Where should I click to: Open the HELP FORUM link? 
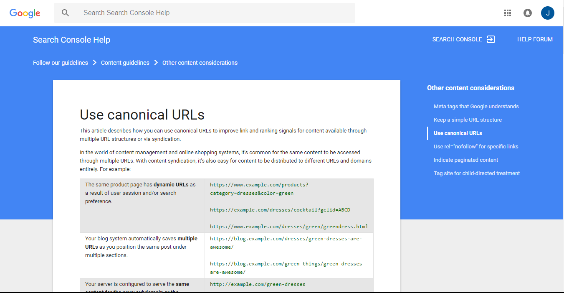(x=535, y=39)
